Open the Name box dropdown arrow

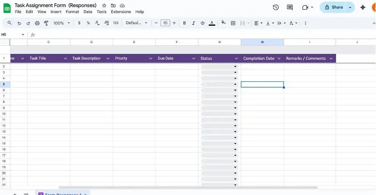click(23, 35)
